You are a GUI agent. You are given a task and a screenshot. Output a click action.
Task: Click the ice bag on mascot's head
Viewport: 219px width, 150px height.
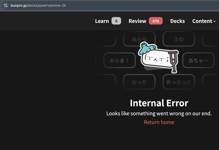pyautogui.click(x=146, y=48)
